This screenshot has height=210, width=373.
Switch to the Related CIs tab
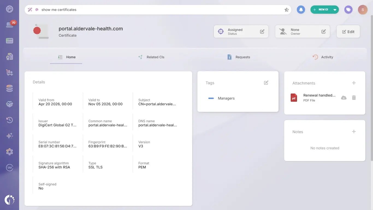[151, 57]
